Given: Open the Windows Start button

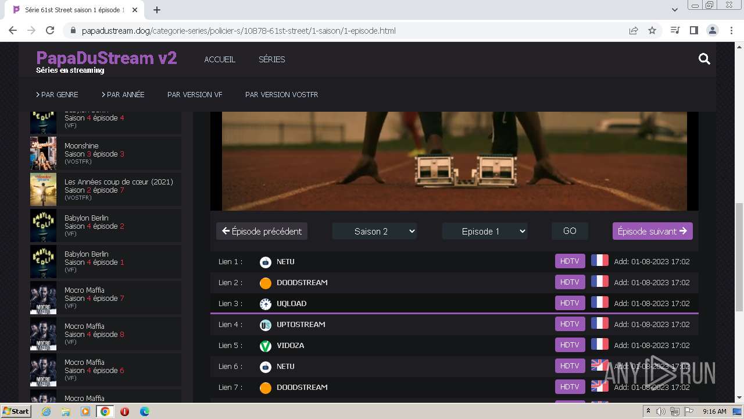Looking at the screenshot, I should pos(16,411).
